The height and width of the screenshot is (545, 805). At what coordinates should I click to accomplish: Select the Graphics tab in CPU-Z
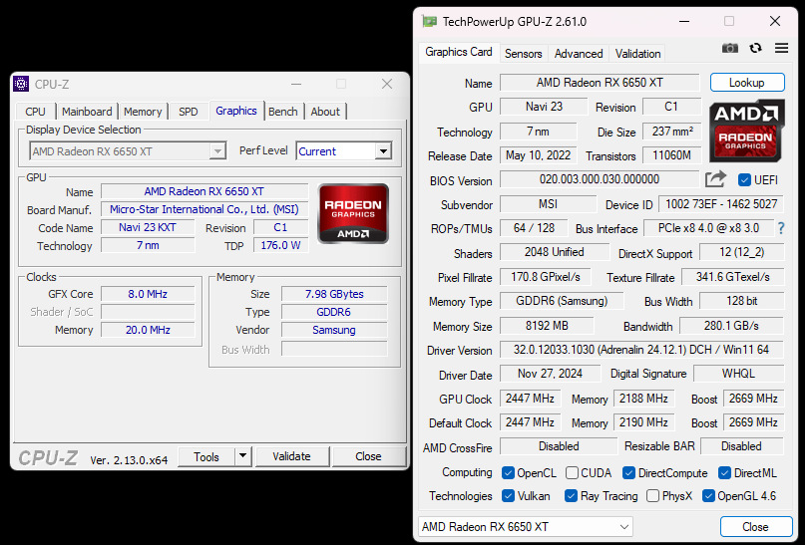pyautogui.click(x=236, y=111)
